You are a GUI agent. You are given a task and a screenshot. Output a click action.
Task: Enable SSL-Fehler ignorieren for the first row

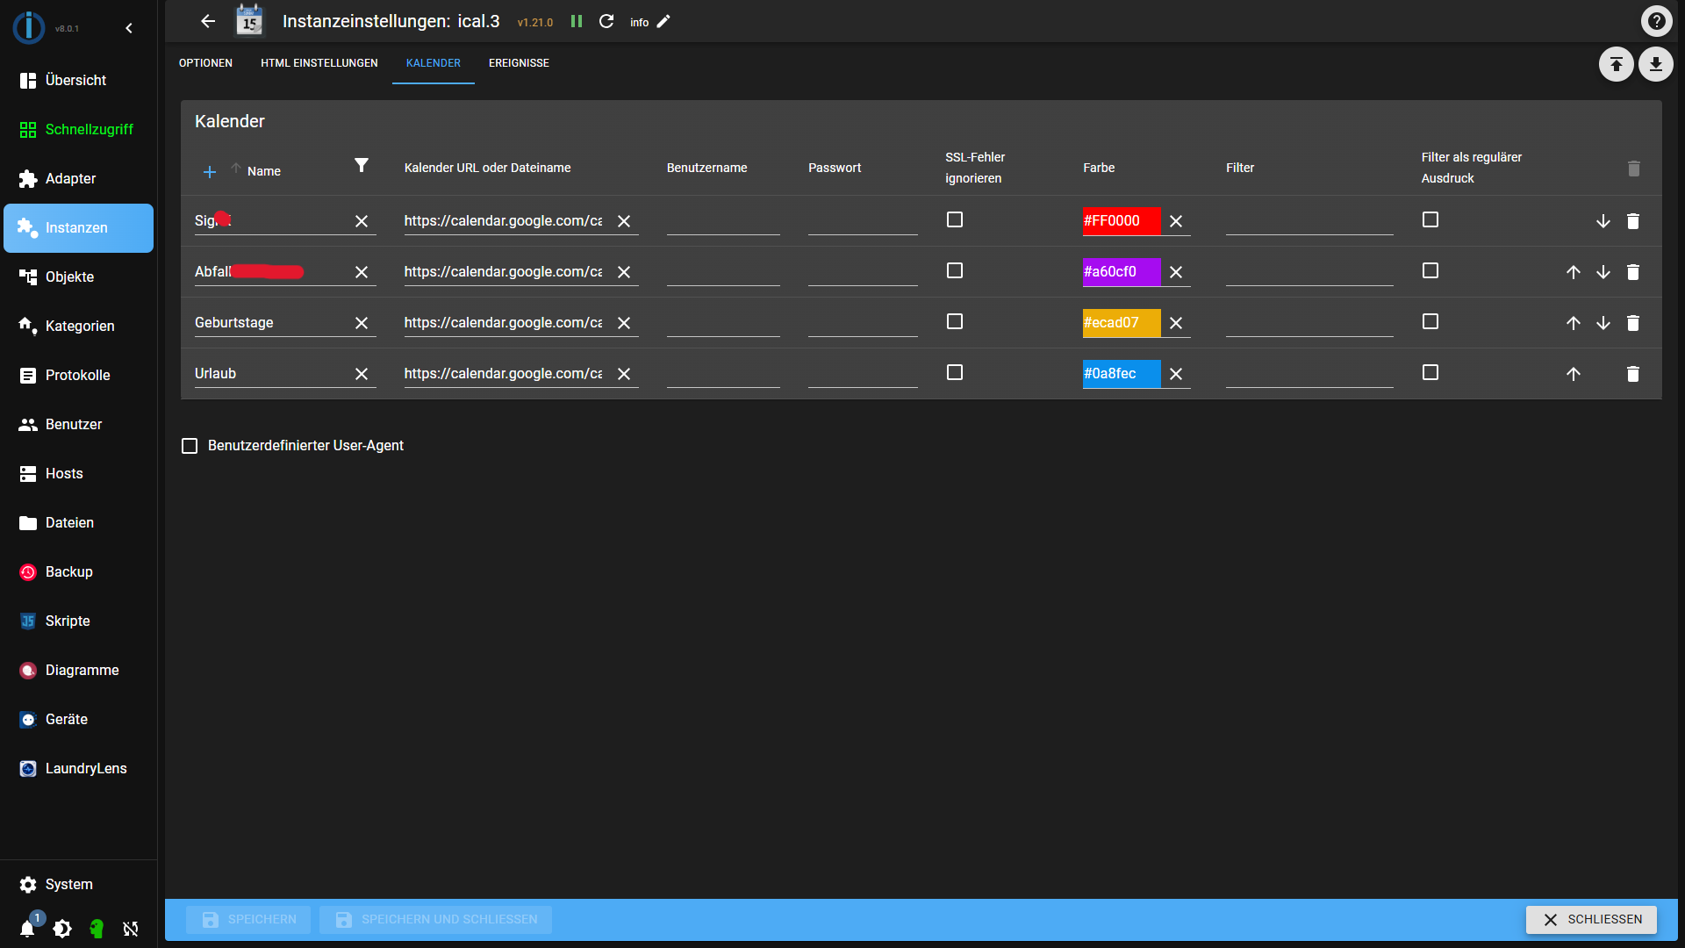tap(955, 219)
